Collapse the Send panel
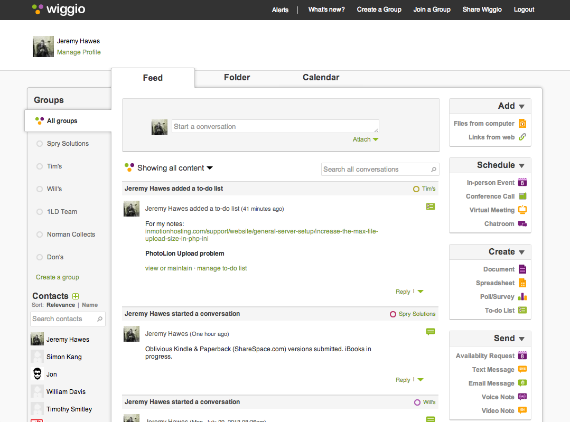The width and height of the screenshot is (570, 422). coord(521,339)
